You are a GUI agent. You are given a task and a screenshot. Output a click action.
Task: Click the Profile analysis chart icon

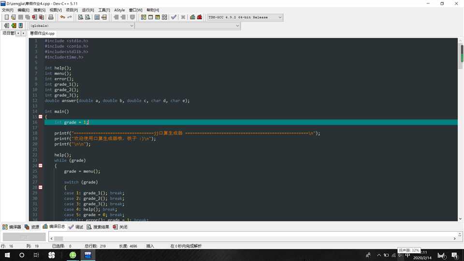[x=193, y=17]
